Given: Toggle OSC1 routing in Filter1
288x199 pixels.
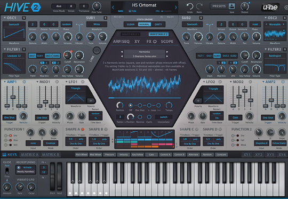Looking at the screenshot, I should point(33,56).
